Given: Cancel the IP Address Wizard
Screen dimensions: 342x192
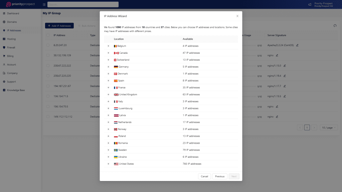Looking at the screenshot, I should pyautogui.click(x=204, y=176).
